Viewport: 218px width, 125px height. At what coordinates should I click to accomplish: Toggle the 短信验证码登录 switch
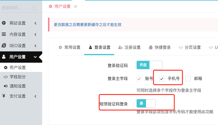146,103
